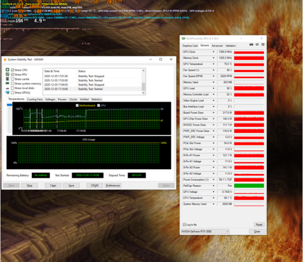Click the CPU chip icon beside Stress CPU
Screen dimensions: 303x262
[7, 70]
